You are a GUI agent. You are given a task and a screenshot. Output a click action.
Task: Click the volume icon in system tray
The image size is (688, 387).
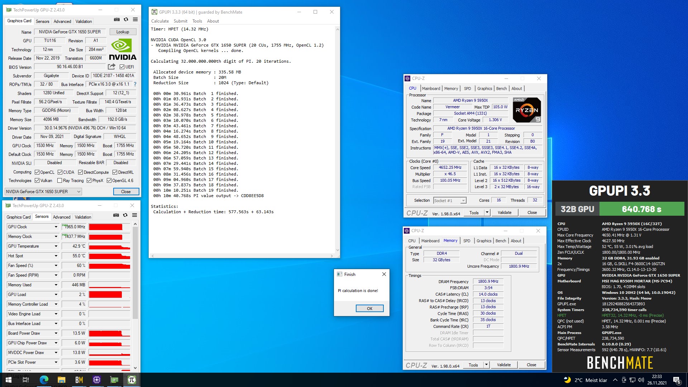tap(641, 380)
